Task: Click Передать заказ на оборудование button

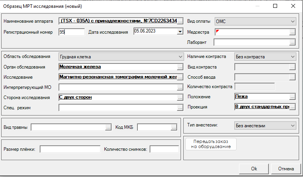Action: click(x=211, y=144)
